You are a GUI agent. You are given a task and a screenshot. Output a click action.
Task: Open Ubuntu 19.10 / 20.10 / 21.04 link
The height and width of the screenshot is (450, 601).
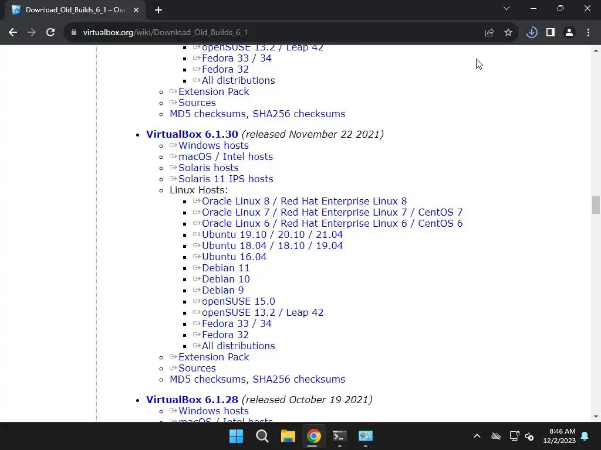[272, 234]
